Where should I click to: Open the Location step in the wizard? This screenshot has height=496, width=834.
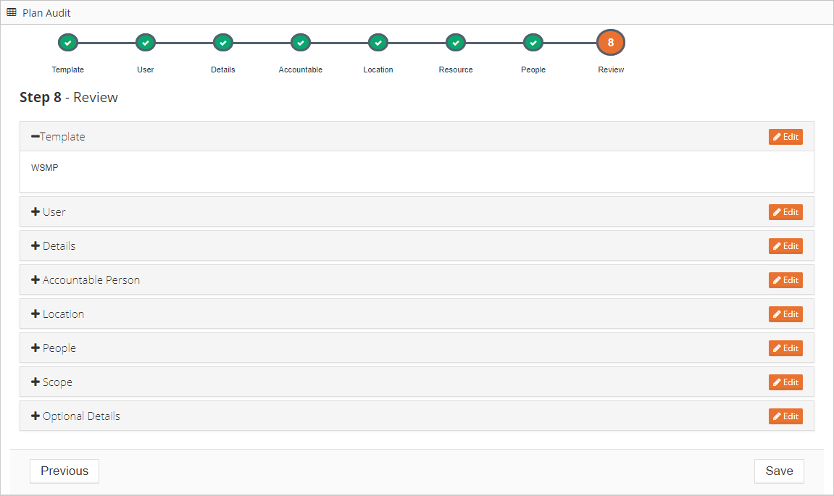(x=378, y=43)
